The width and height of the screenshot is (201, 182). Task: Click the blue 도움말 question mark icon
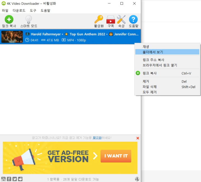tap(133, 19)
